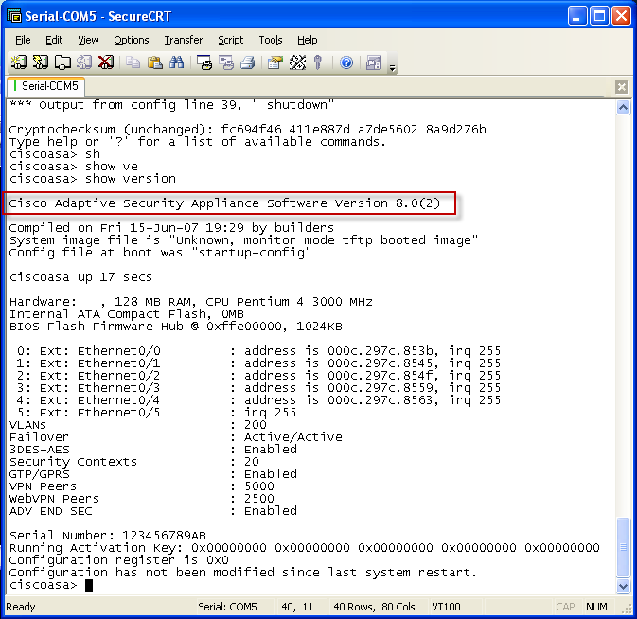Click 'Serial: COM5' in the status bar
This screenshot has height=619, width=637.
(x=227, y=607)
